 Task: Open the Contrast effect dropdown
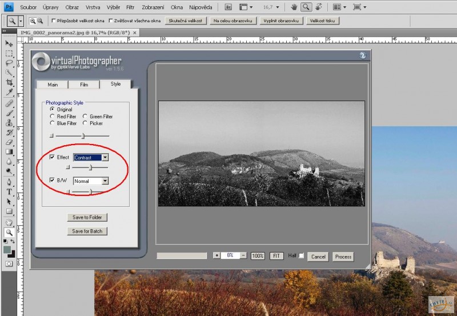105,157
